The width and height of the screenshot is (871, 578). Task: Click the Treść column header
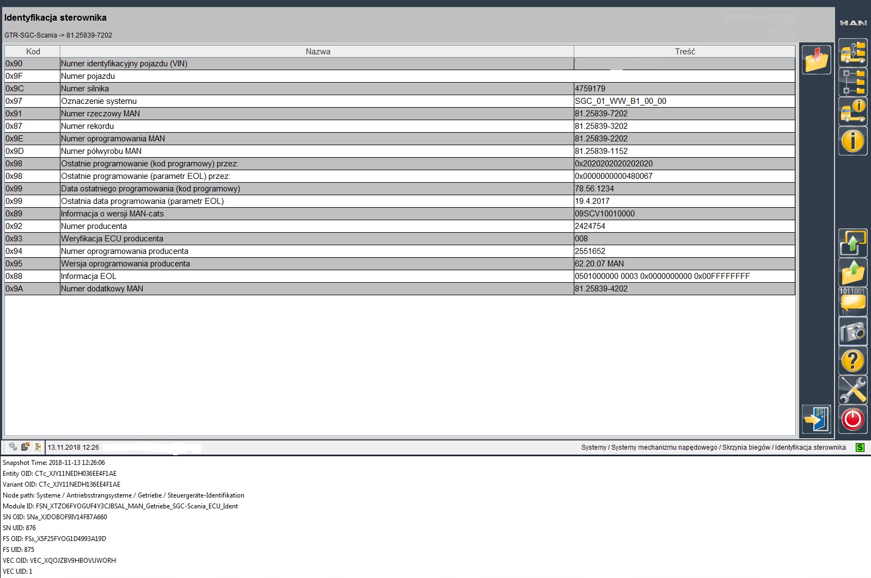pos(685,52)
